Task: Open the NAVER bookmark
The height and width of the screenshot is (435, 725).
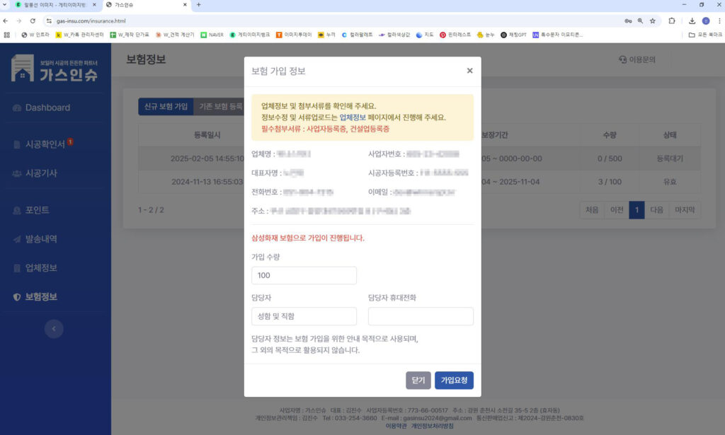Action: [x=211, y=34]
